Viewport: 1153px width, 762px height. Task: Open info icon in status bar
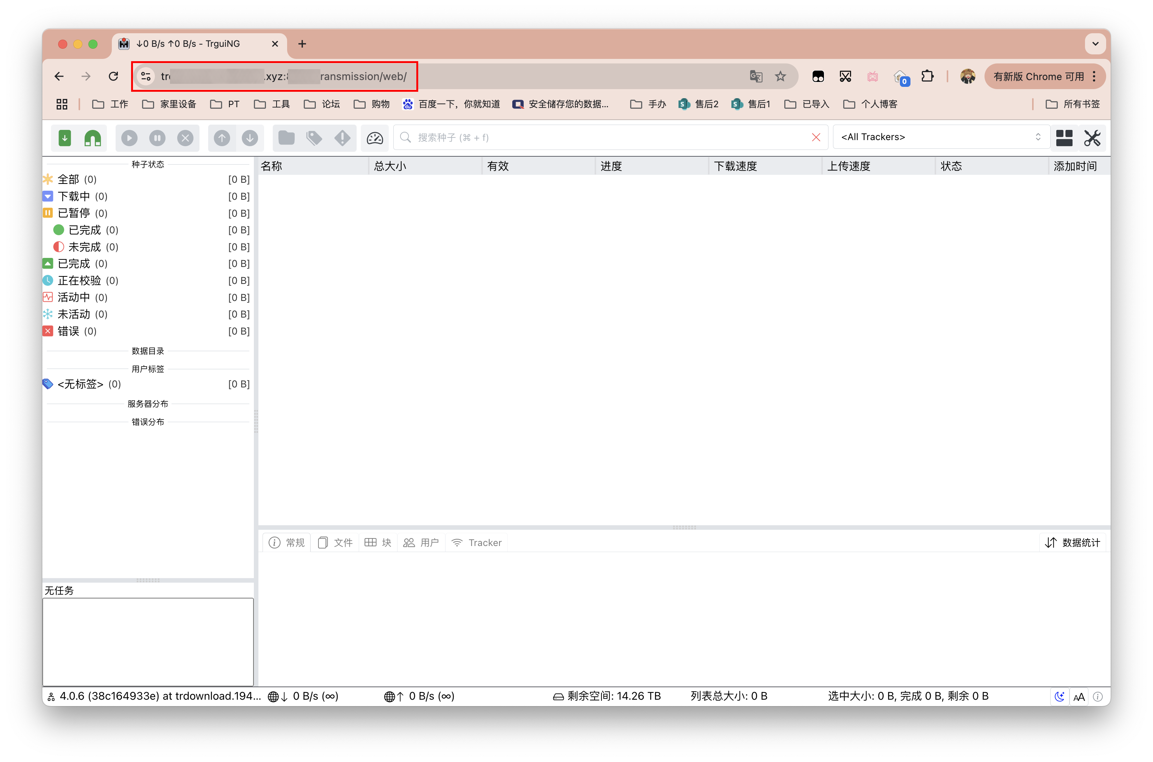1097,696
